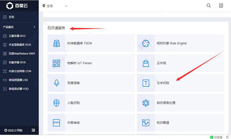Image resolution: width=231 pixels, height=139 pixels.
Task: Click the Baidu Cloud logo
Action: 17,6
